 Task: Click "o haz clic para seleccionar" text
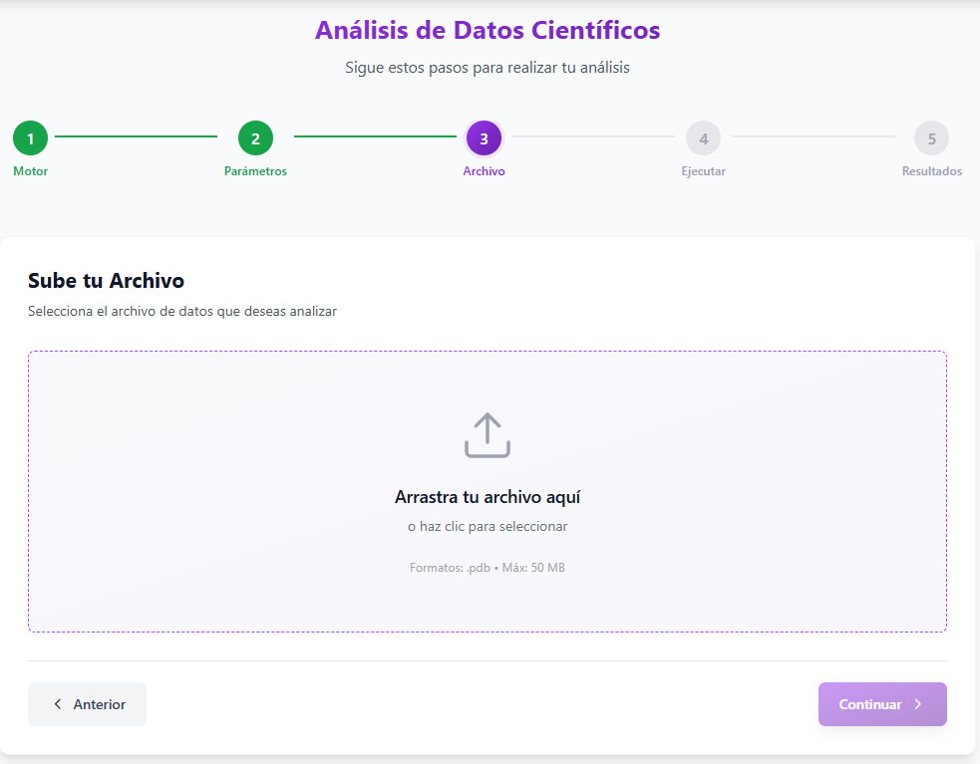[487, 527]
